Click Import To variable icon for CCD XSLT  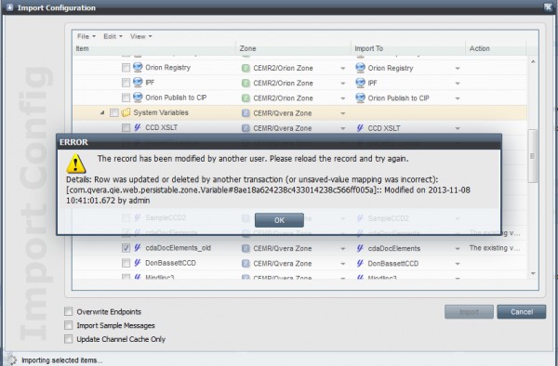[x=360, y=127]
